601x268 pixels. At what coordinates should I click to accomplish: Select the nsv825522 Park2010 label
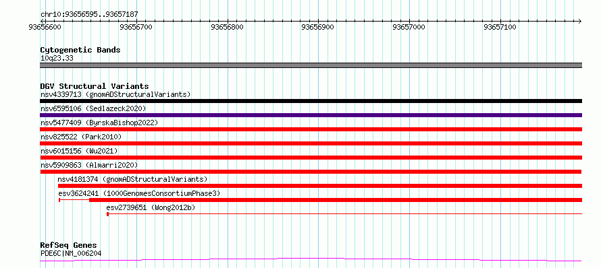(81, 137)
